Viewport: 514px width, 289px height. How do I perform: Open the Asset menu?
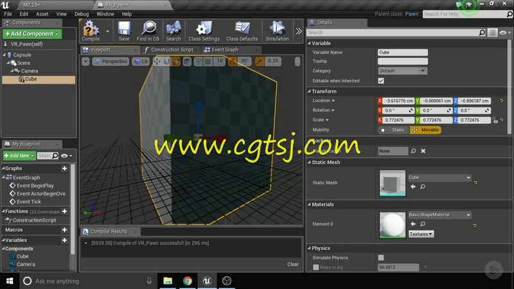(x=42, y=14)
